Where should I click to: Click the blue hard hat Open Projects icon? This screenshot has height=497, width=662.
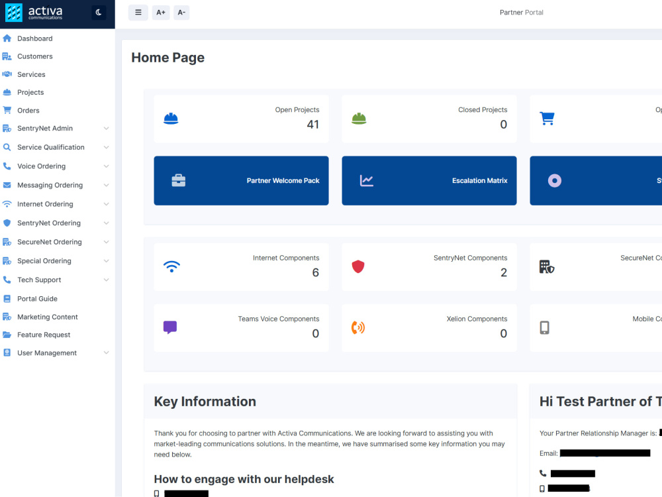(x=171, y=119)
